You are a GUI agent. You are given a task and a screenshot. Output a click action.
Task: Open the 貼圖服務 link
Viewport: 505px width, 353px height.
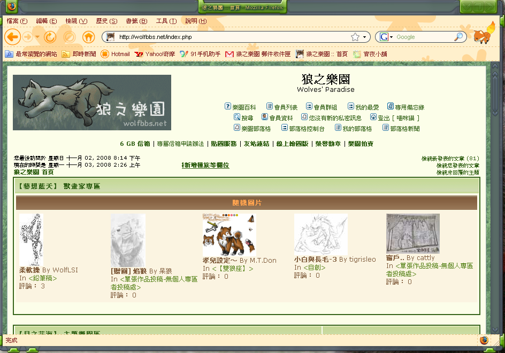pyautogui.click(x=224, y=144)
